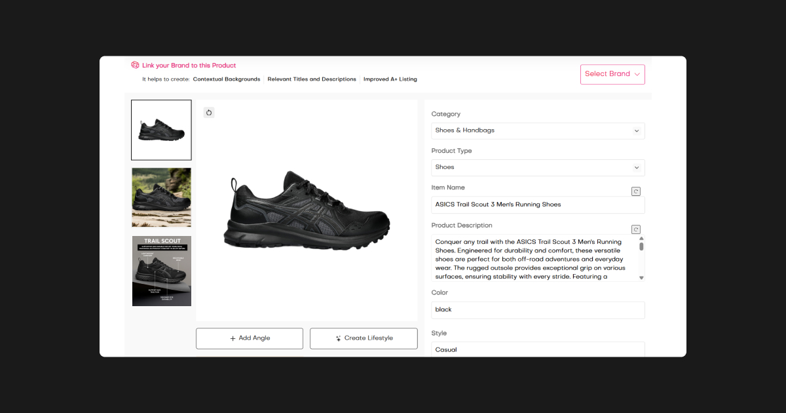Expand the Category dropdown showing Shoes & Handbags
This screenshot has width=786, height=413.
click(x=538, y=130)
